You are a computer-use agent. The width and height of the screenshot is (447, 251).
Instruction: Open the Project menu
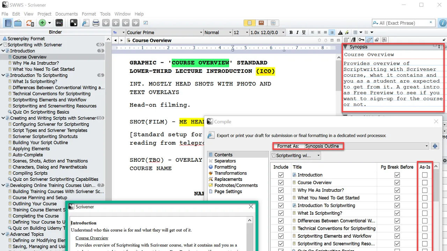coord(44,14)
